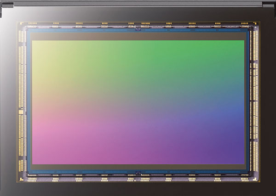
Task: Click the gray housing strip at the top
Action: tap(138, 3)
